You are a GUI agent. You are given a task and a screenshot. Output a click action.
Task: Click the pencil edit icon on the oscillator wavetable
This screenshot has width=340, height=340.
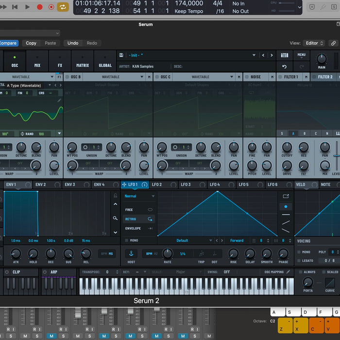click(x=59, y=101)
